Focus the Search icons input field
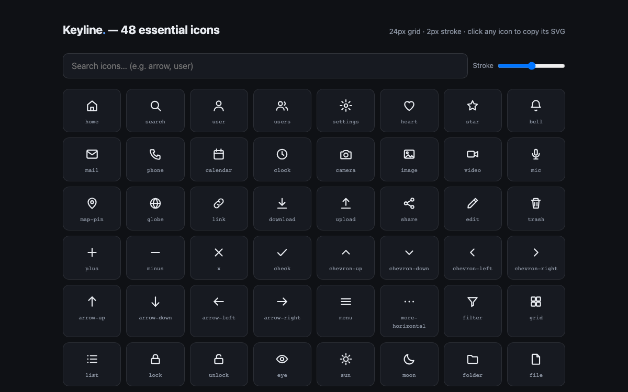Screen dimensions: 628x392 [265, 66]
